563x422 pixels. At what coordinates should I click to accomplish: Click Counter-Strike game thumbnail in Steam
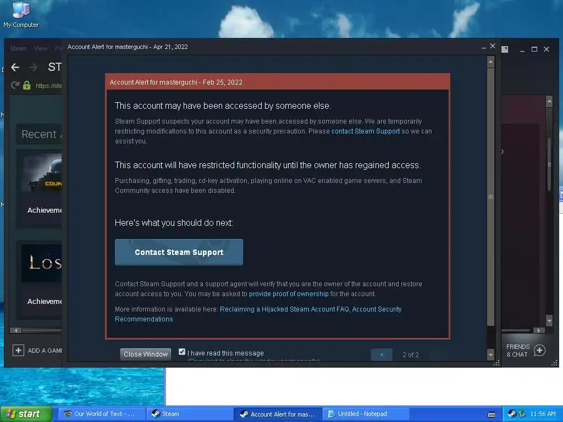point(42,173)
